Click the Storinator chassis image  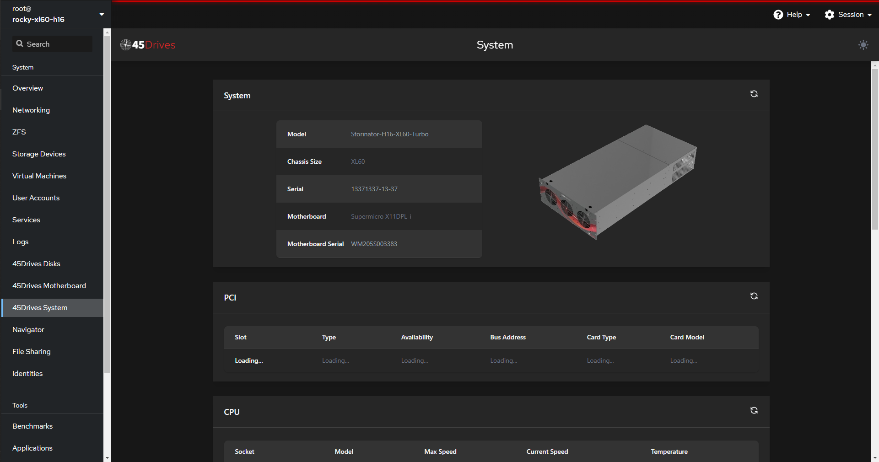[618, 182]
